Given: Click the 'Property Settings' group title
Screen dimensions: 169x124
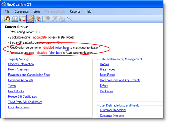Looking at the screenshot, I should (x=19, y=59).
